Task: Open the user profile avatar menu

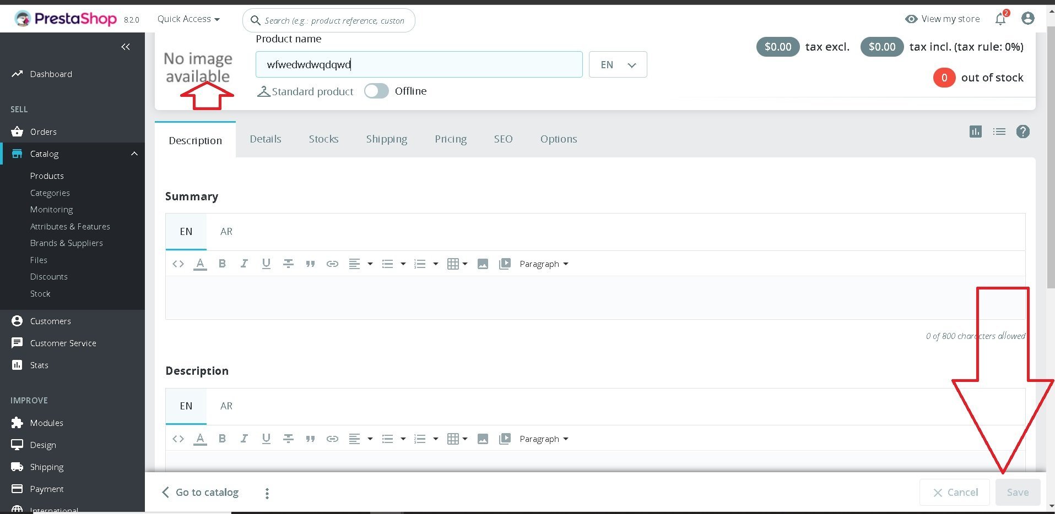Action: [x=1027, y=19]
